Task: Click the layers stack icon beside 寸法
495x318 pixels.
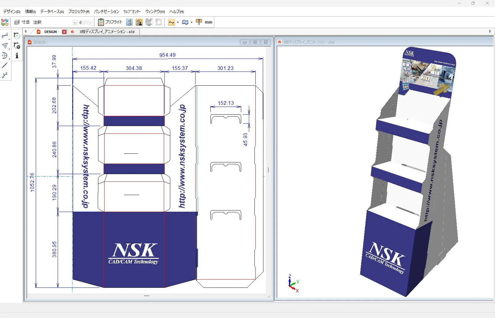Action: (17, 22)
